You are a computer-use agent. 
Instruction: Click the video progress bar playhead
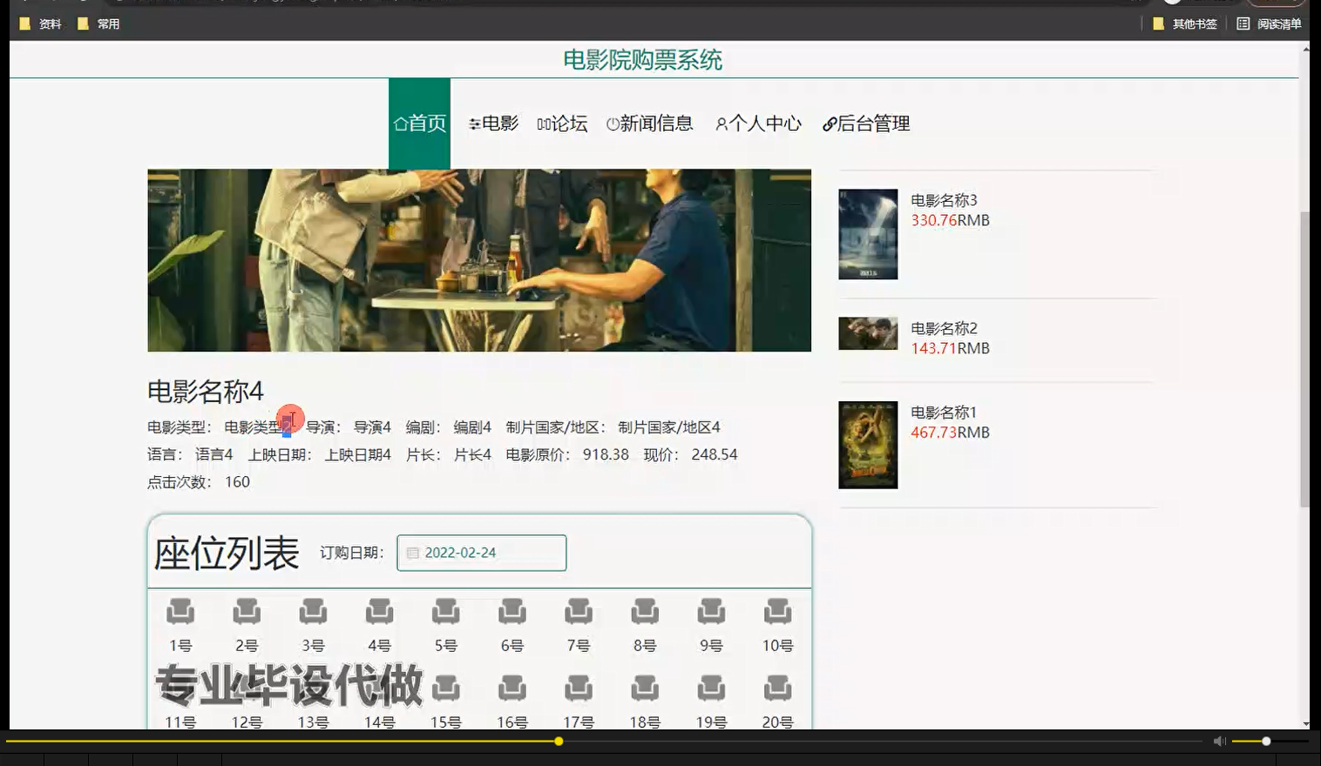pos(559,741)
